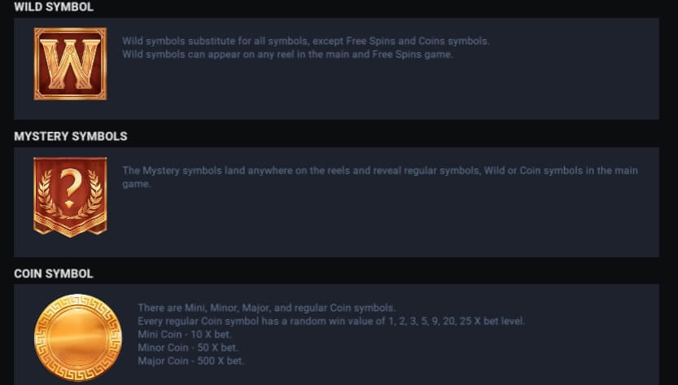Click the laurel wreath on the Mystery banner
The image size is (678, 385).
pos(71,205)
